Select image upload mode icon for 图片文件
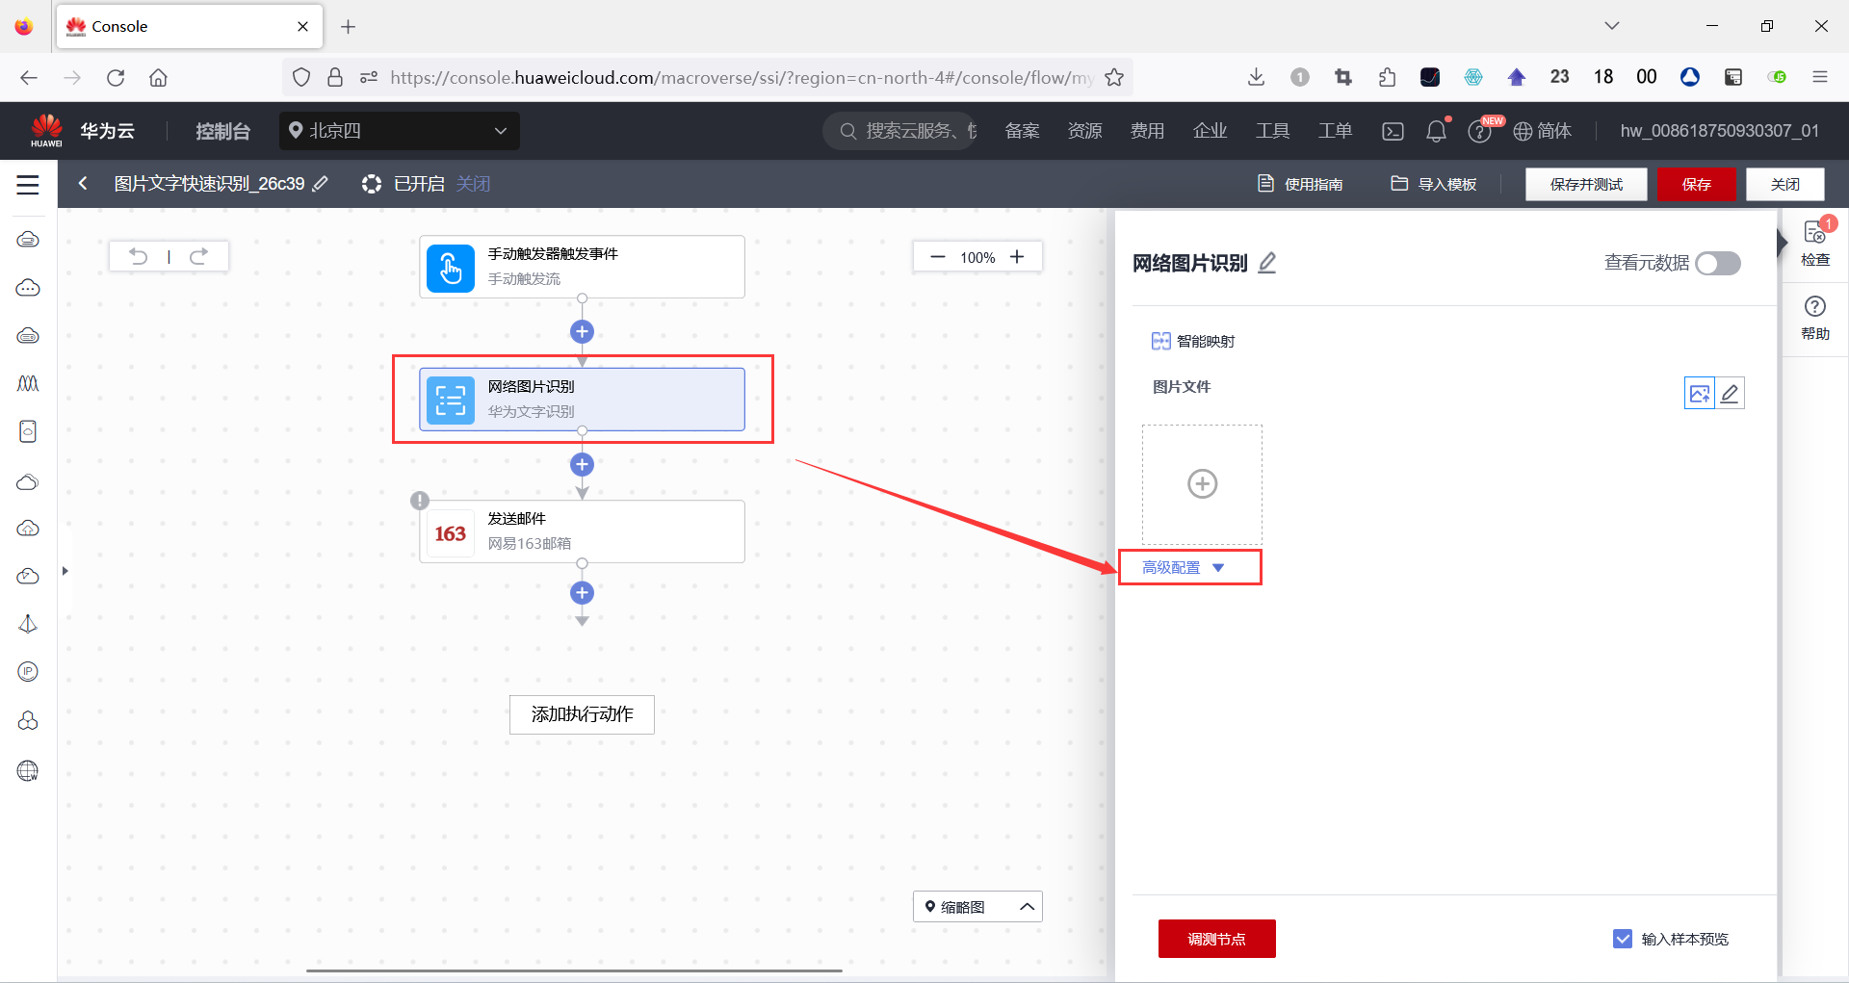The height and width of the screenshot is (983, 1849). [1700, 393]
